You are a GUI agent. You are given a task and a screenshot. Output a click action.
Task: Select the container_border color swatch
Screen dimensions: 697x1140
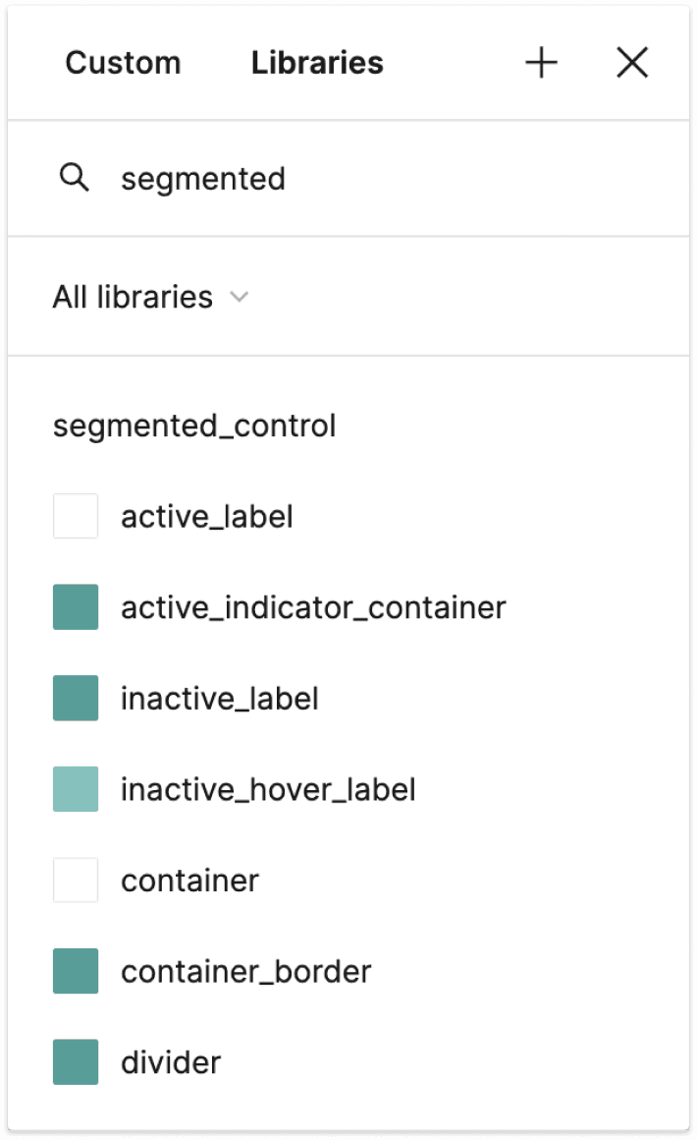pyautogui.click(x=76, y=971)
